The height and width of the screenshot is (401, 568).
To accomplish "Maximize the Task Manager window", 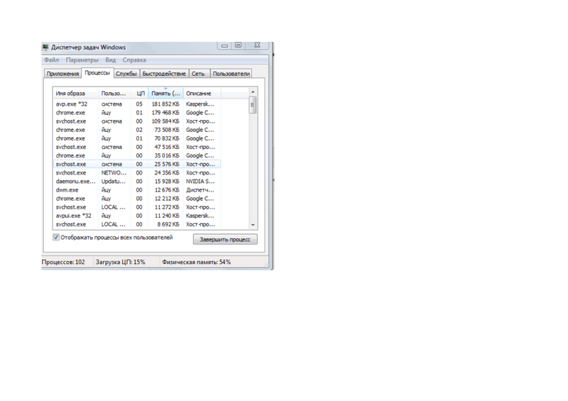I will pyautogui.click(x=238, y=45).
